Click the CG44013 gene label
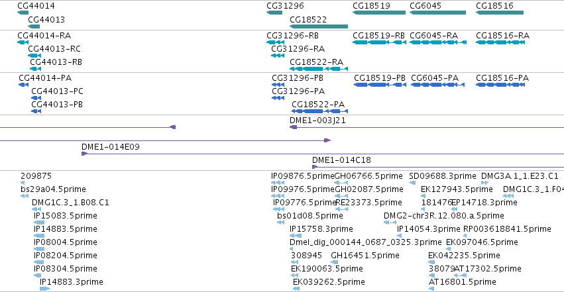The width and height of the screenshot is (564, 292). coord(46,19)
